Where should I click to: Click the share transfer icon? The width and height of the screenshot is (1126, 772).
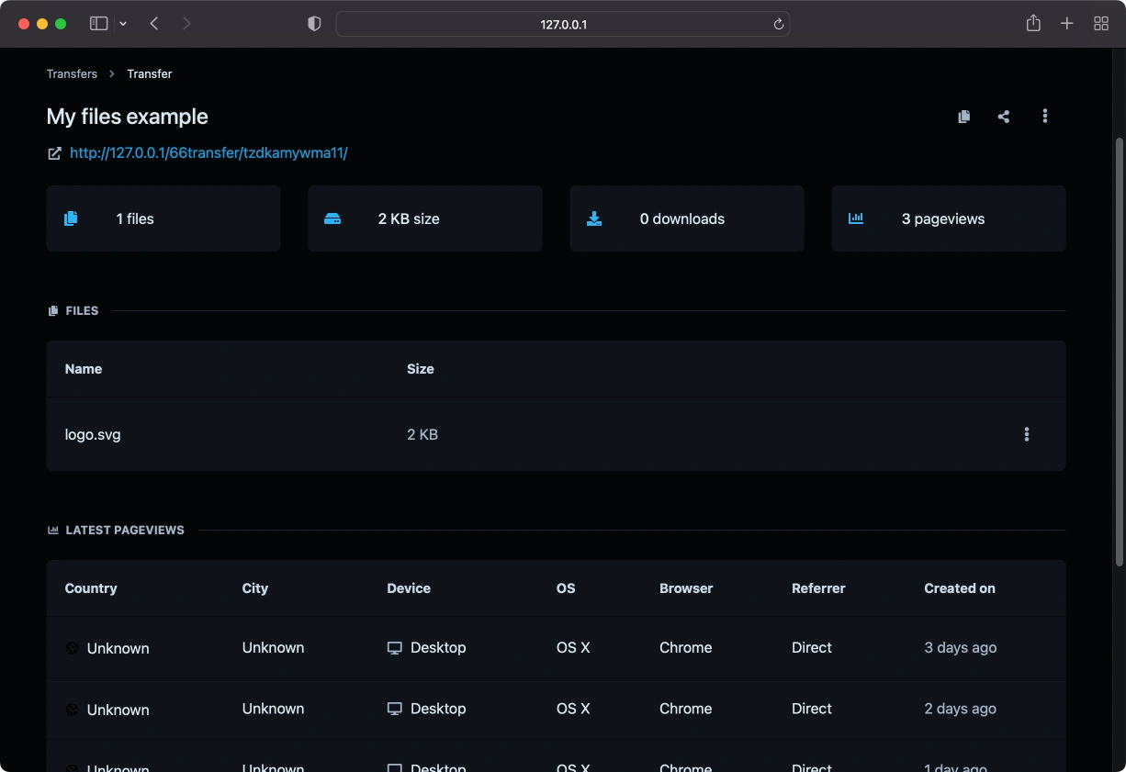pos(1004,117)
